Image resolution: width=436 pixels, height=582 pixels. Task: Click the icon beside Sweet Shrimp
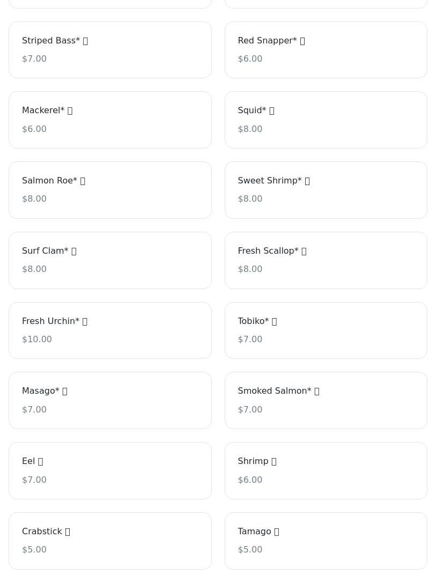[307, 181]
